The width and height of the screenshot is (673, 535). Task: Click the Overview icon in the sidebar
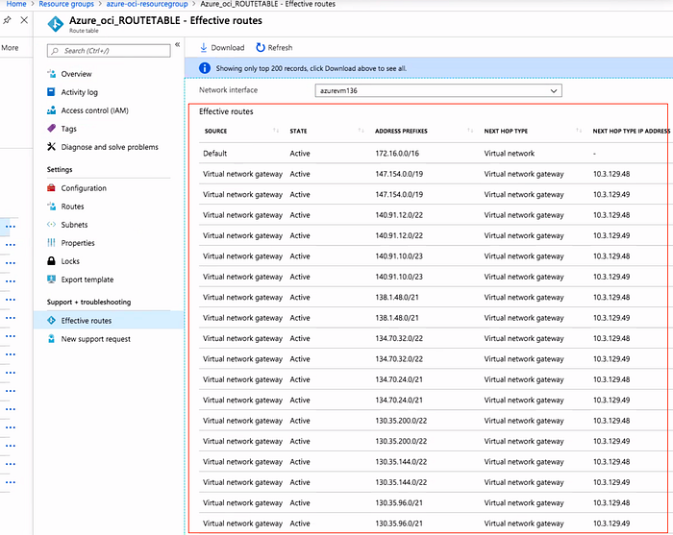pyautogui.click(x=52, y=74)
